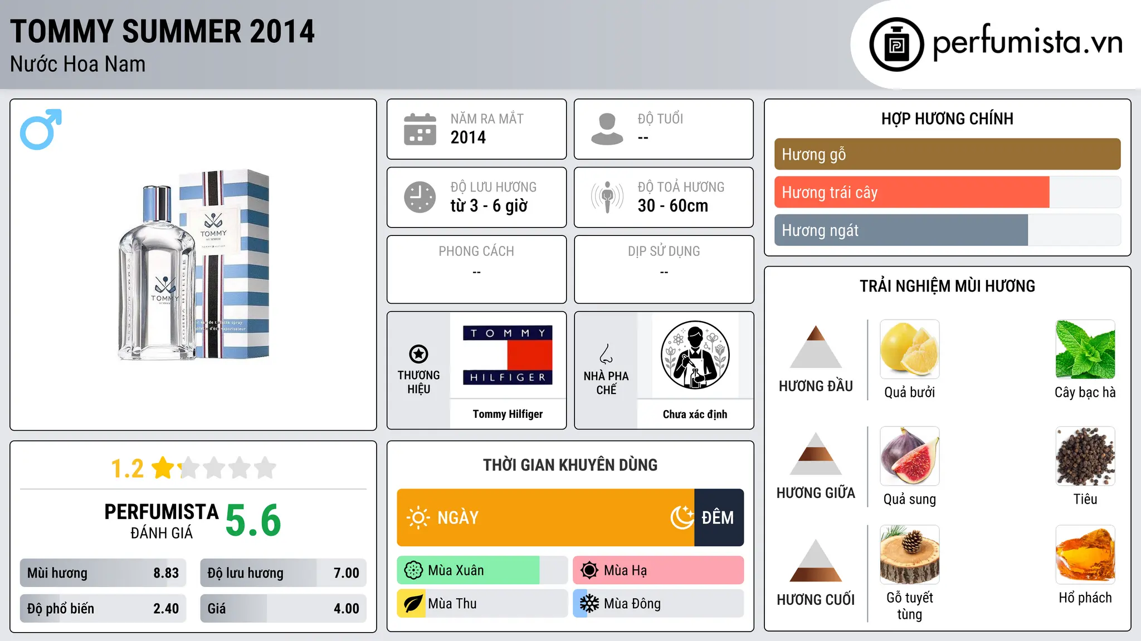Viewport: 1141px width, 641px height.
Task: Click the sillage icon beside Độ toả hương
Action: pos(607,197)
